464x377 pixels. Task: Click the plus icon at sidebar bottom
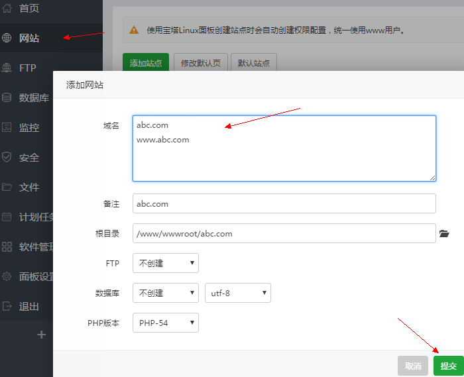click(41, 335)
